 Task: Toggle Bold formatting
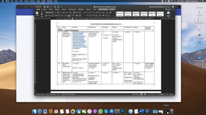(46, 16)
